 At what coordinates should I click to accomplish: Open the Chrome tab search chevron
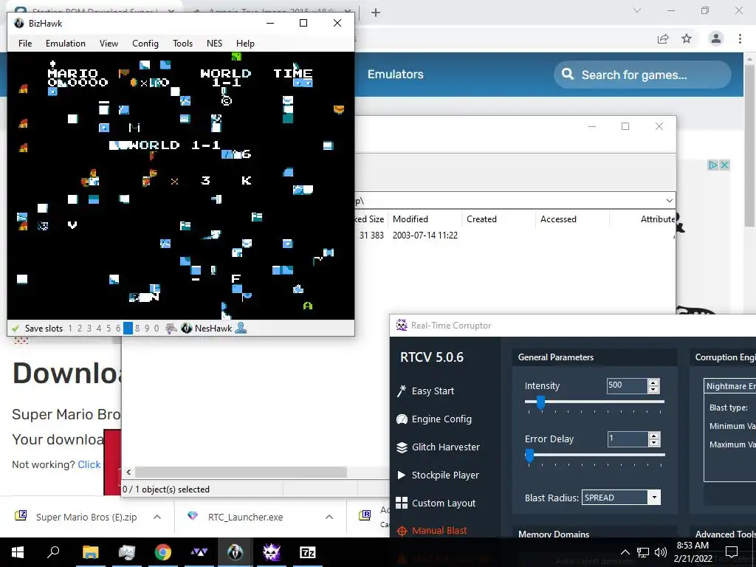[x=637, y=10]
